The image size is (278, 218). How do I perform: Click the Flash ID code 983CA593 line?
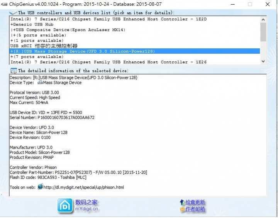pos(48,177)
